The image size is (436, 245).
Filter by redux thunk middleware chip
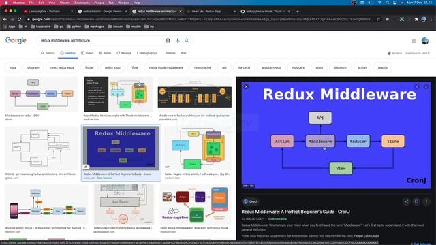(166, 67)
